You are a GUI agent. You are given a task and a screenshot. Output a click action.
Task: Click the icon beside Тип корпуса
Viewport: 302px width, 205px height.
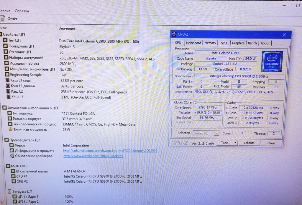9,113
